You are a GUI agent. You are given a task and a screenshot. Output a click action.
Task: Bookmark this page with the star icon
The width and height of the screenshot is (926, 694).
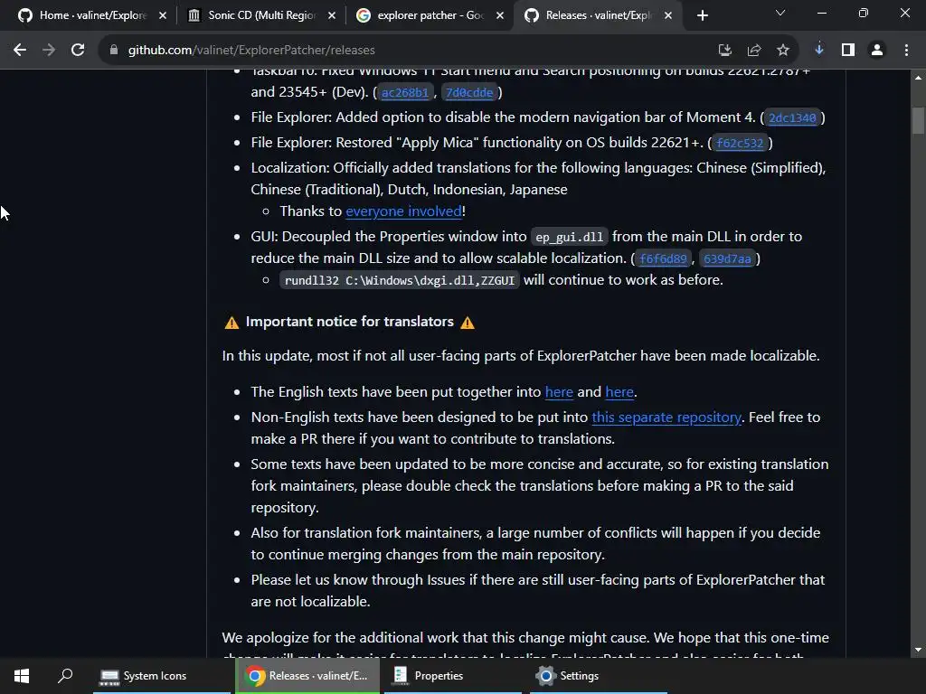pyautogui.click(x=783, y=51)
